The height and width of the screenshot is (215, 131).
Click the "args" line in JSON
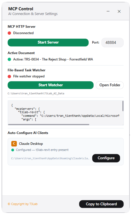tap(29, 120)
